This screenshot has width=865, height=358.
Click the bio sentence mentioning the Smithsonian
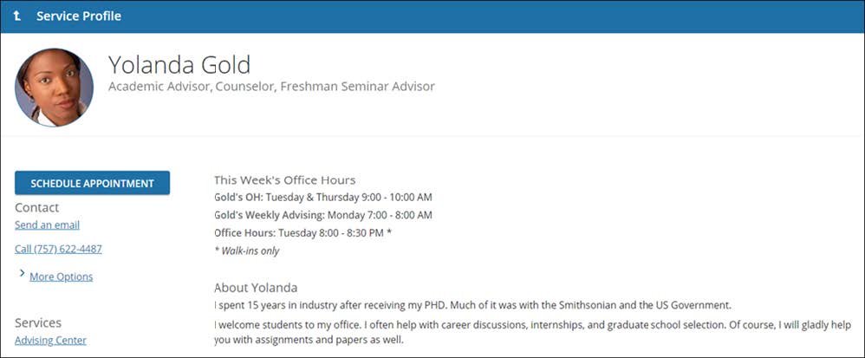pyautogui.click(x=472, y=305)
